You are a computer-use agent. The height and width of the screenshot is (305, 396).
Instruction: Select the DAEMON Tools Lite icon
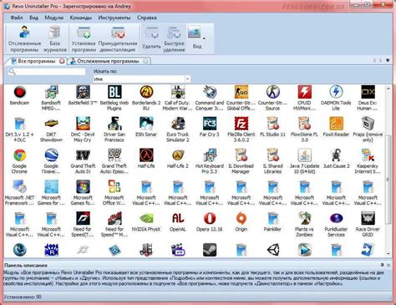[x=336, y=98]
